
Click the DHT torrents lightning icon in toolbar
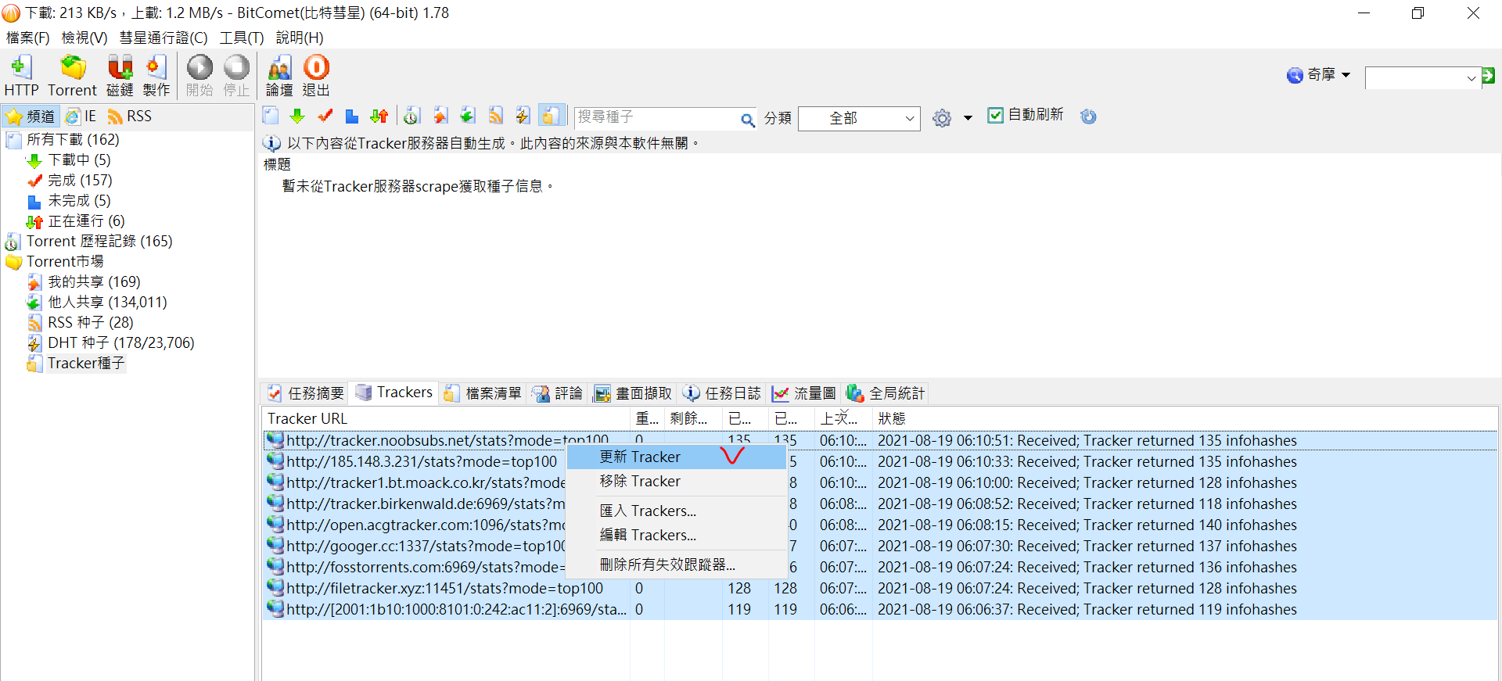(x=523, y=116)
